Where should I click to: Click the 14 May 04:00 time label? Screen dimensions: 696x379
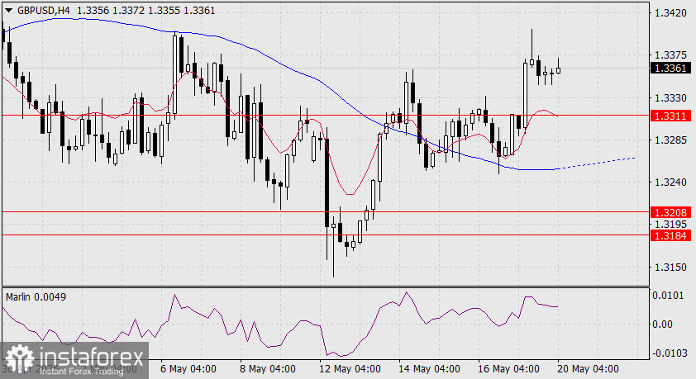(x=429, y=369)
